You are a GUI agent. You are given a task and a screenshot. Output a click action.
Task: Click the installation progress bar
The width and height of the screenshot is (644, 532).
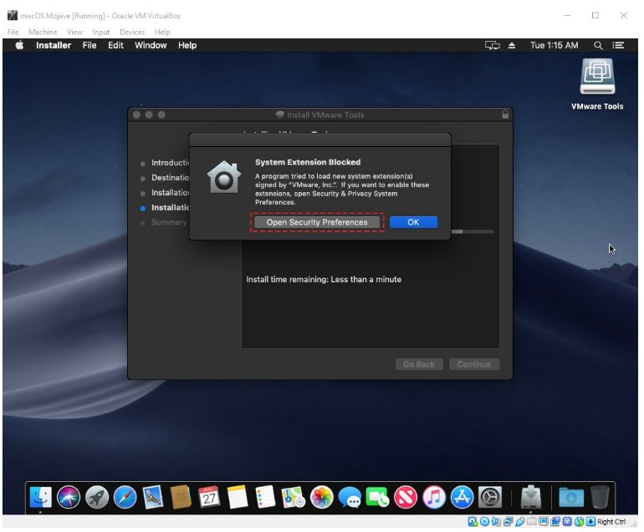(x=473, y=231)
